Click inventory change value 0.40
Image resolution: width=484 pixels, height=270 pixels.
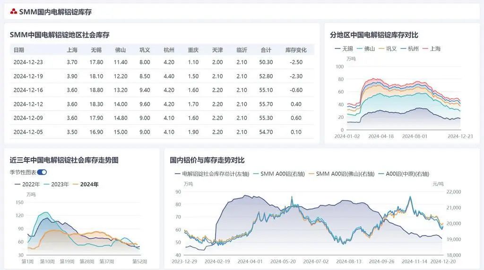(x=296, y=104)
